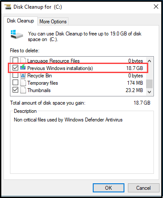Click the file list scroll-up arrow
The height and width of the screenshot is (198, 163).
(150, 61)
